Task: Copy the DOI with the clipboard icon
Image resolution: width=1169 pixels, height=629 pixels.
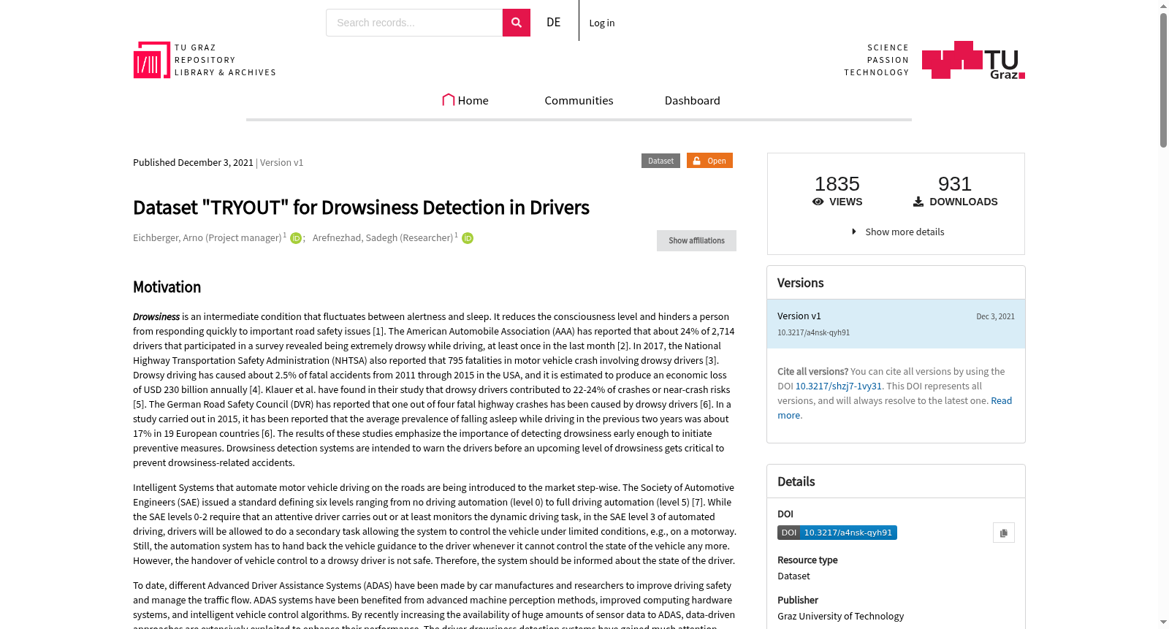Action: (1004, 533)
